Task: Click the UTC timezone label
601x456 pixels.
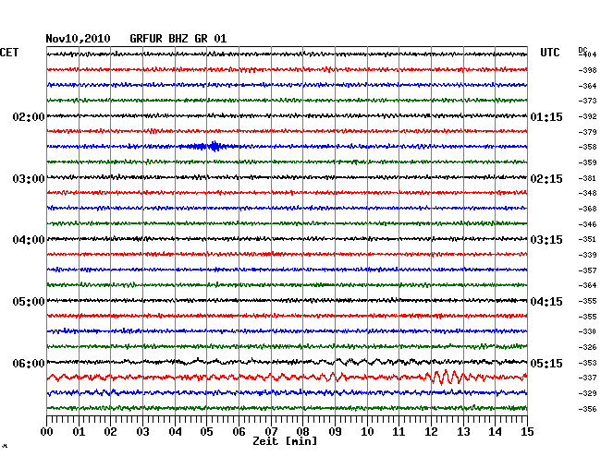Action: (549, 53)
